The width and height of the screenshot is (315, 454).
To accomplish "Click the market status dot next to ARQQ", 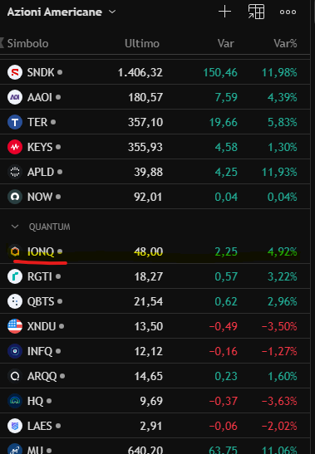I will 62,376.
